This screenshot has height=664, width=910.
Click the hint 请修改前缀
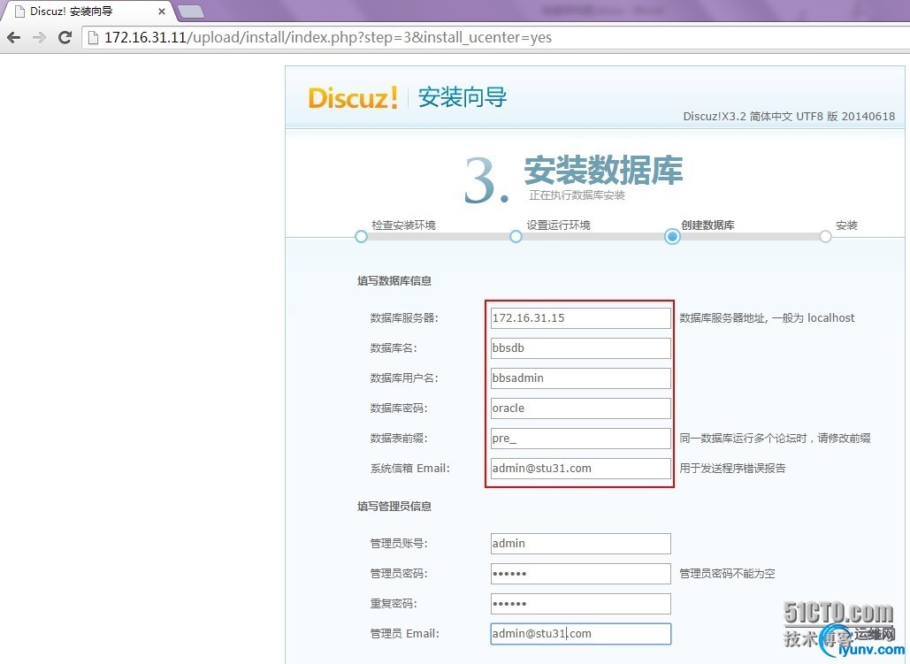point(845,439)
